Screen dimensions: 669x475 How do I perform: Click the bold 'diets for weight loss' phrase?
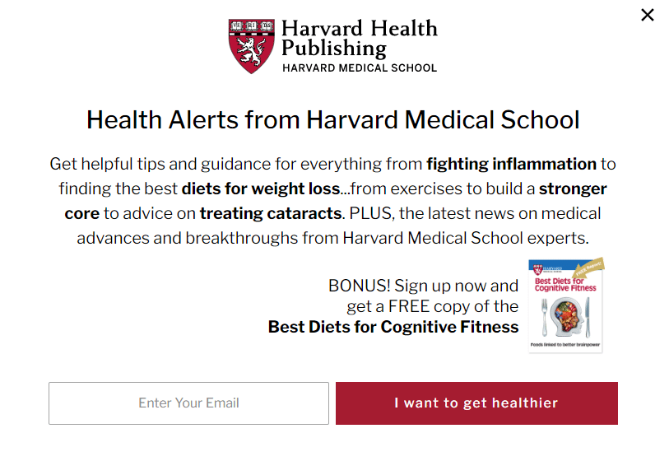[x=261, y=189]
